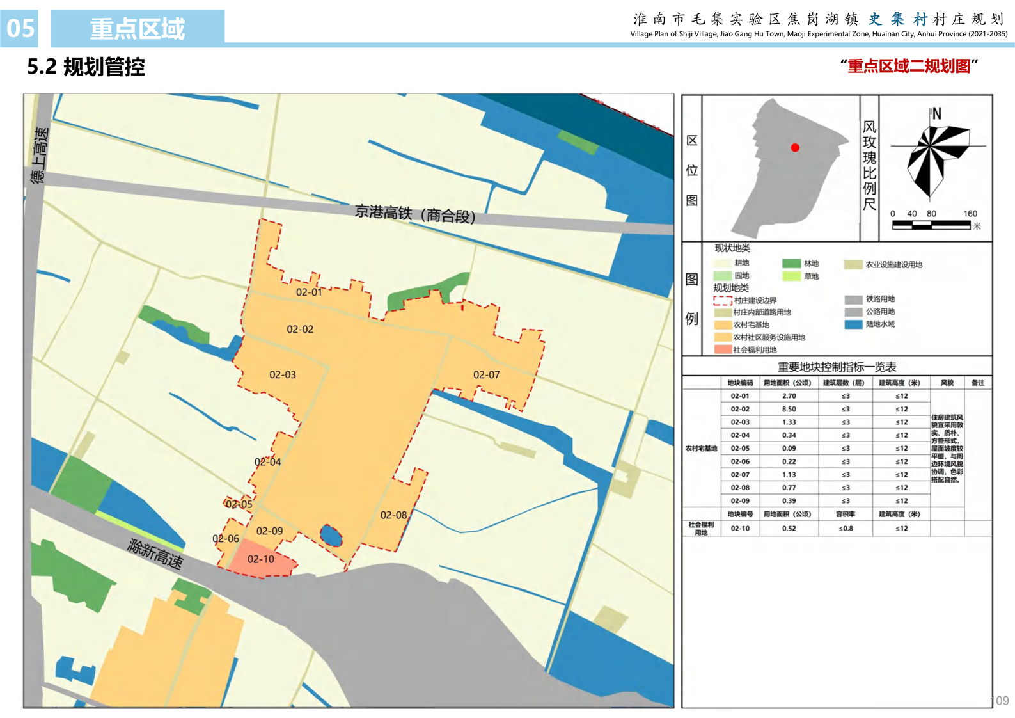Click the small blue pond inside the village area
Screen dimensions: 1015x718
click(x=331, y=535)
